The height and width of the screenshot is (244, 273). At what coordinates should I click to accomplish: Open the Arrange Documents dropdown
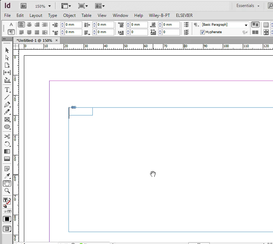pos(100,6)
